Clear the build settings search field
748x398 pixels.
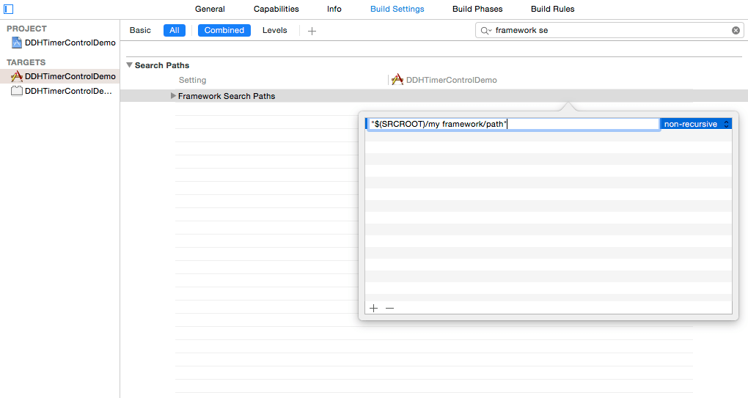coord(736,31)
